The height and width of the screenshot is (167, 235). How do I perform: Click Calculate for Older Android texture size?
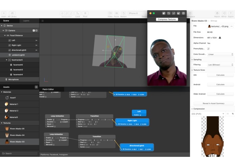(220, 94)
